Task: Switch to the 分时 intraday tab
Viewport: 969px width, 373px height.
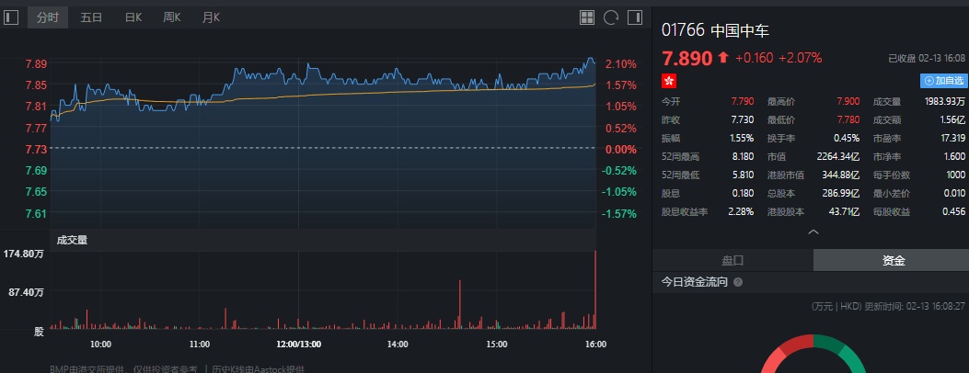Action: [x=47, y=17]
